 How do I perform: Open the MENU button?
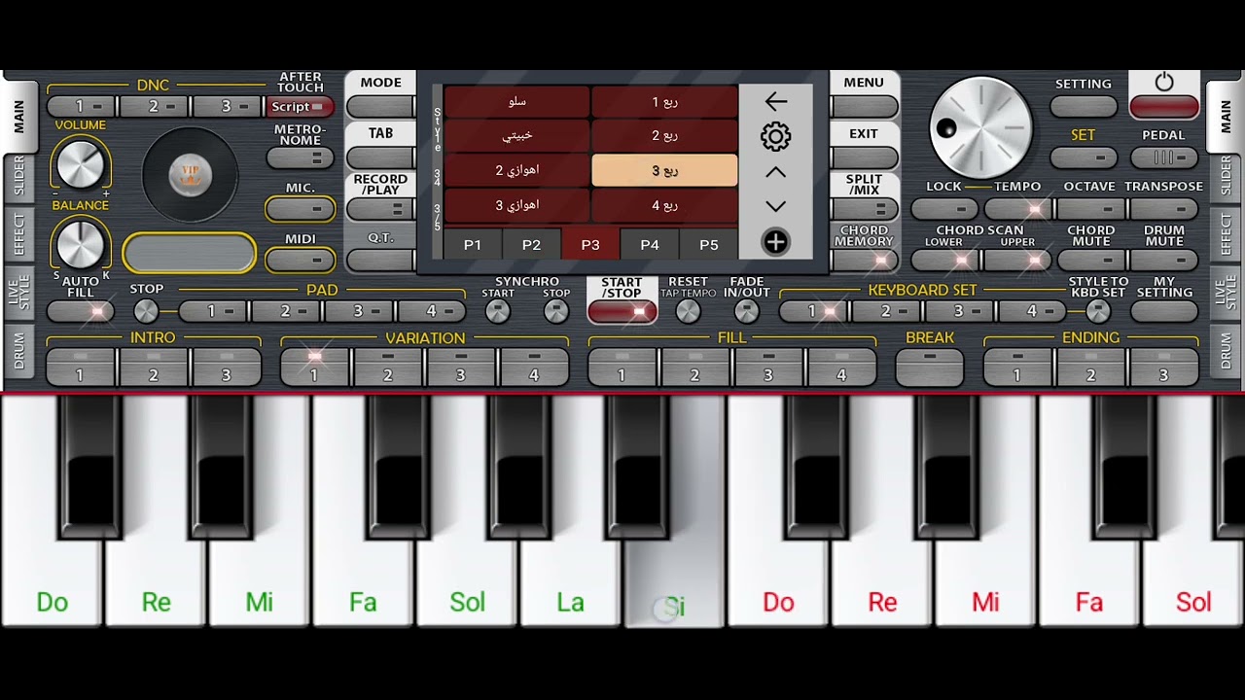click(x=864, y=105)
